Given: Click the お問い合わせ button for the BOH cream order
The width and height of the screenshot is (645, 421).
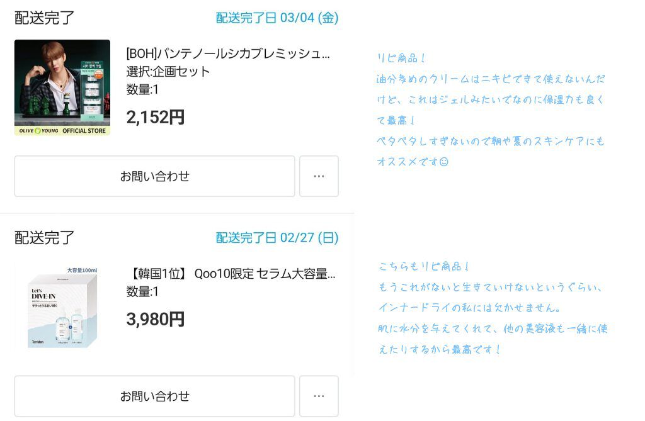Looking at the screenshot, I should click(154, 176).
